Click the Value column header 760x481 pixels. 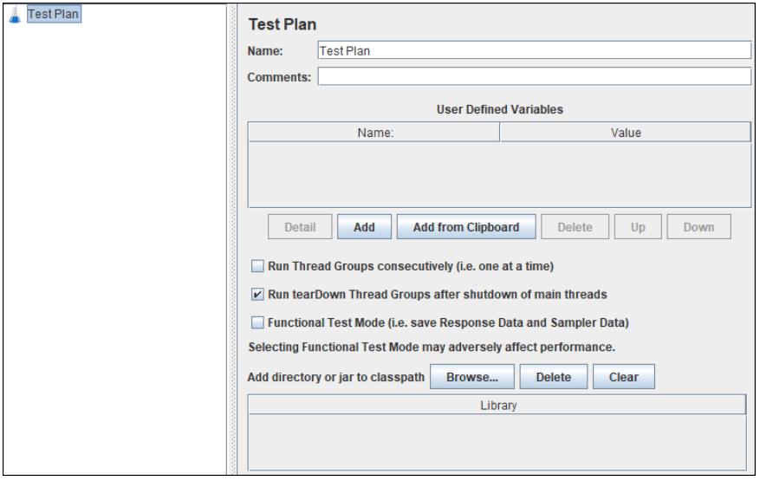pyautogui.click(x=625, y=132)
